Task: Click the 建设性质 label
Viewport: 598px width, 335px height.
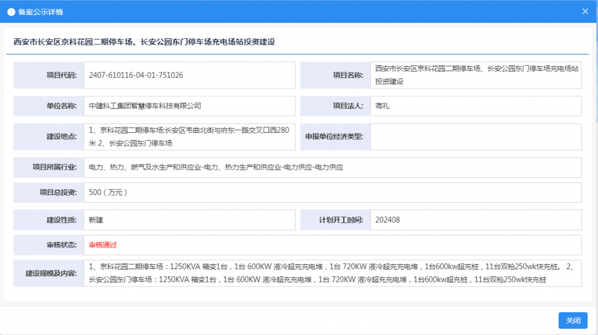Action: click(62, 220)
